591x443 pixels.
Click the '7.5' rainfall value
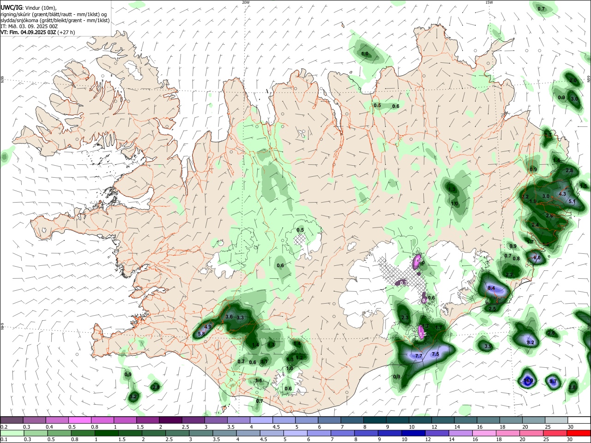(x=435, y=354)
